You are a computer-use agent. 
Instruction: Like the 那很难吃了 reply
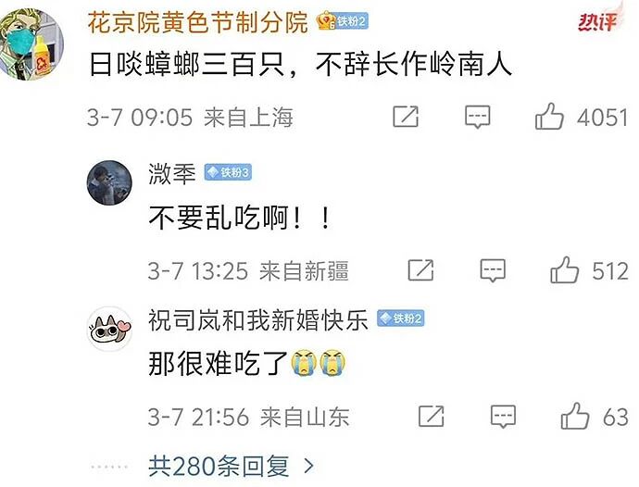575,416
